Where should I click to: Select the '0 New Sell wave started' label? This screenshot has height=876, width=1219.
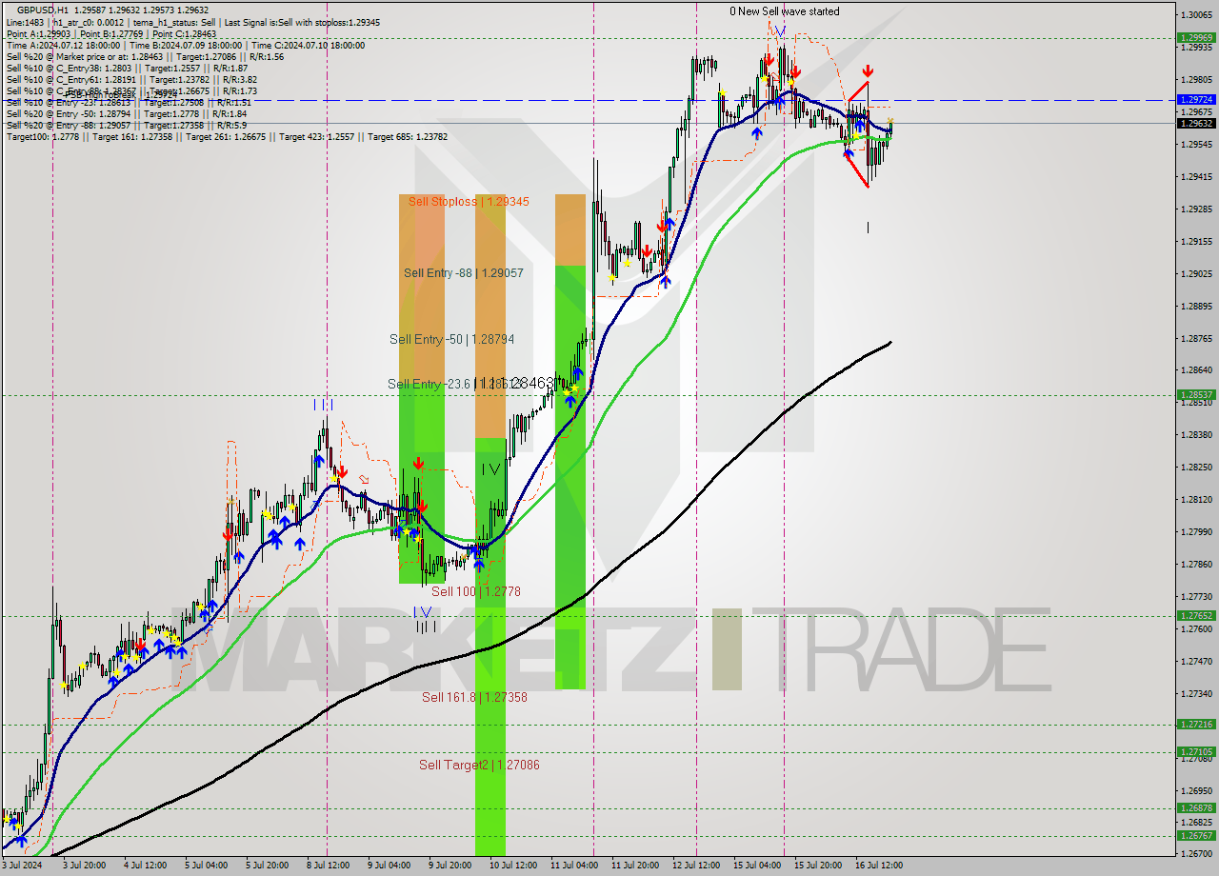coord(785,11)
